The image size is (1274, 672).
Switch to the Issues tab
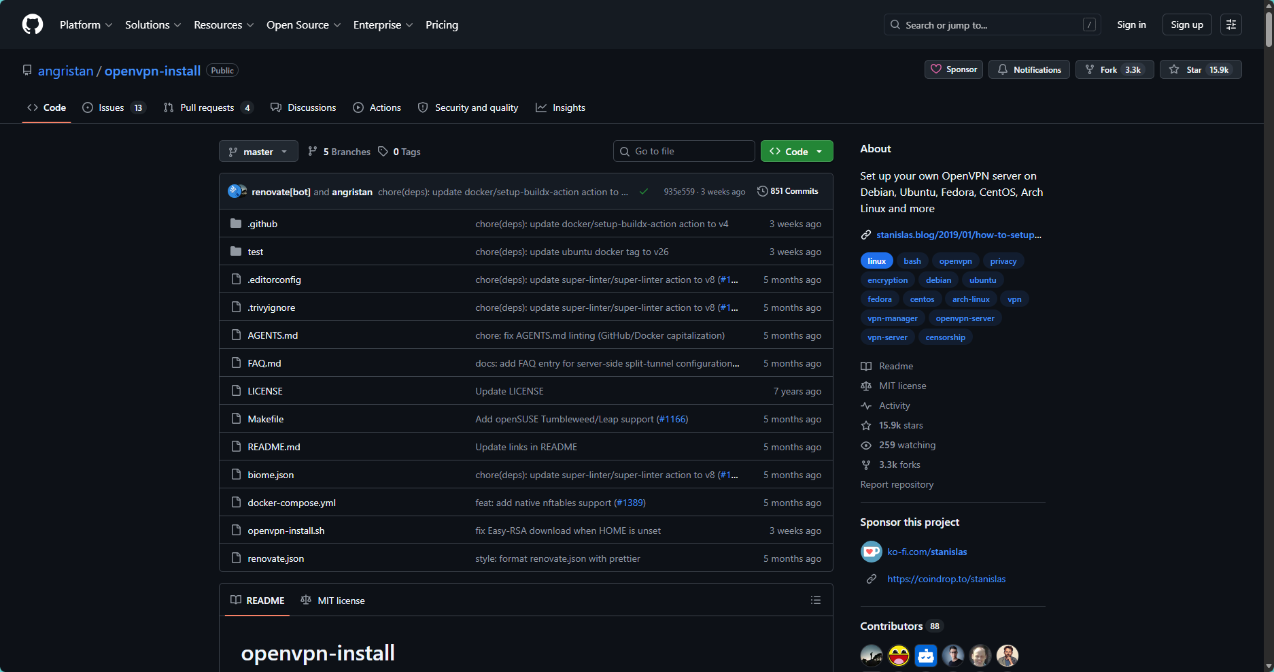[x=114, y=107]
